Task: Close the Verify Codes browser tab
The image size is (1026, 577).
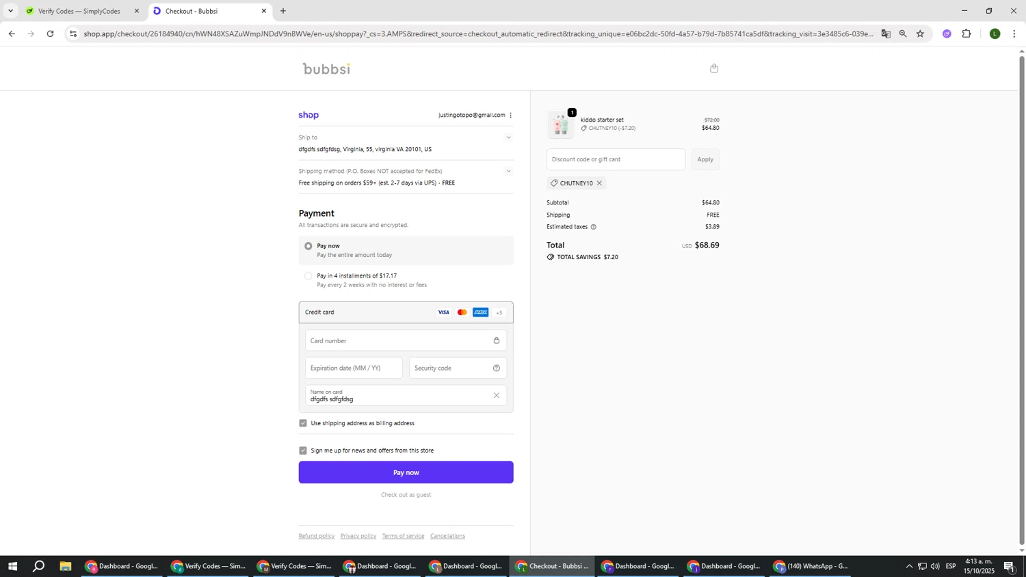Action: (x=137, y=11)
